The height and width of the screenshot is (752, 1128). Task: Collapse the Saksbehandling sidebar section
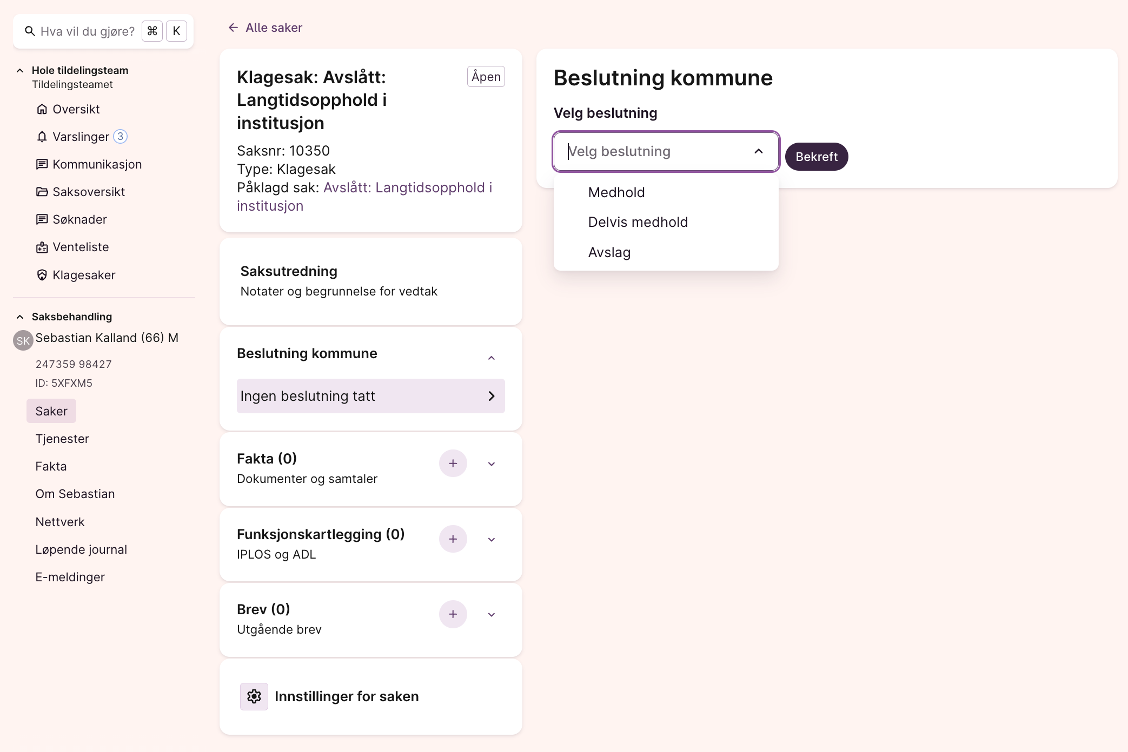(20, 317)
